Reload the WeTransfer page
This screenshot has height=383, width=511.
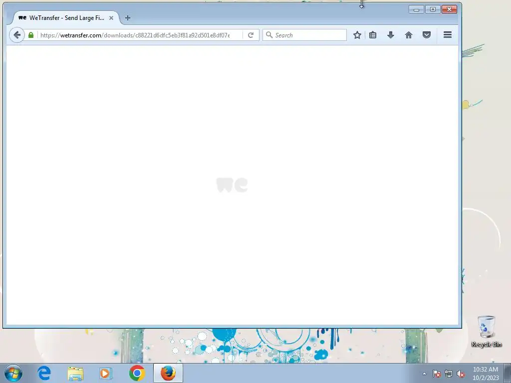click(251, 35)
